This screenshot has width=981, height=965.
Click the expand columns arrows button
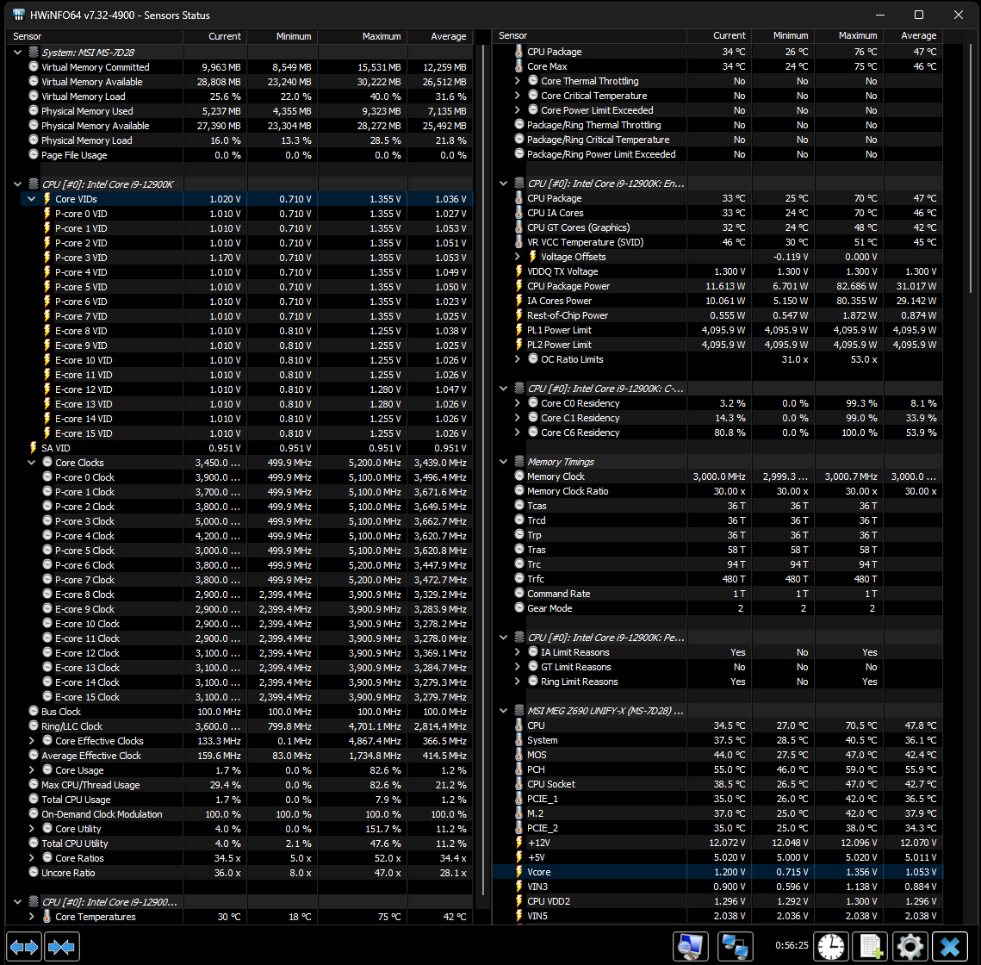(24, 947)
